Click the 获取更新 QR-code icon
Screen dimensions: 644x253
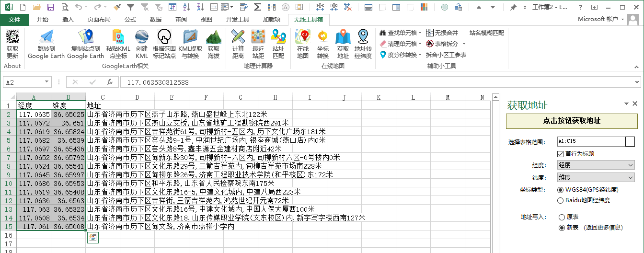12,36
